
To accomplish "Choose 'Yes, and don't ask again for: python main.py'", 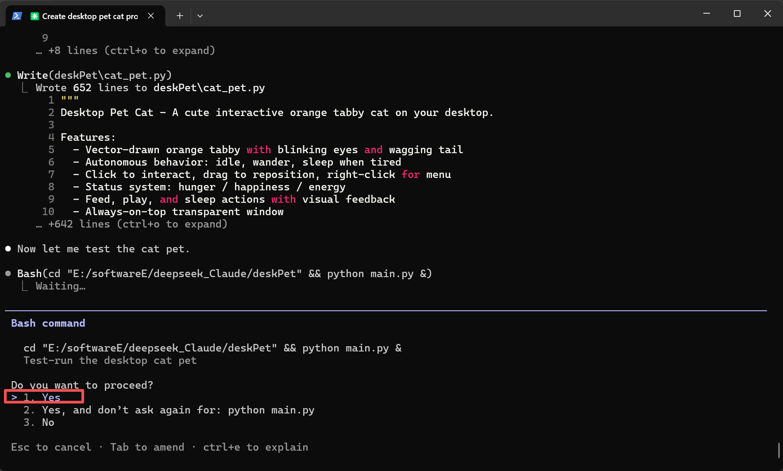I will pos(169,410).
